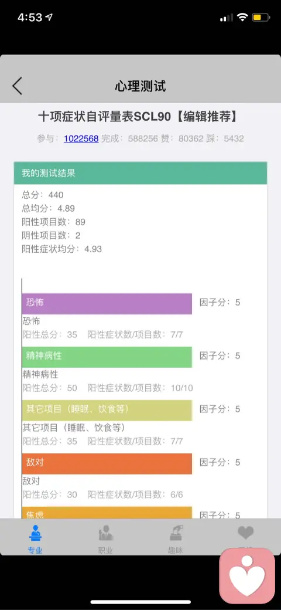
Task: Select the purple 恐怖 factor bar
Action: (107, 303)
